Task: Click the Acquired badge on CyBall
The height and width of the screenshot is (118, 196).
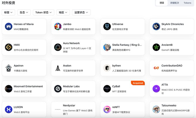Action: pyautogui.click(x=138, y=83)
